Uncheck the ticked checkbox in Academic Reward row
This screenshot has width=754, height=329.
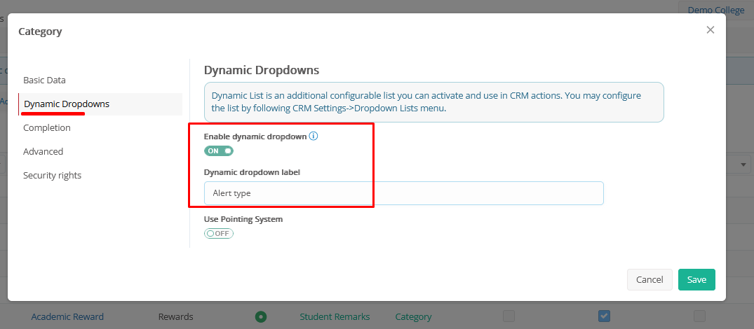point(604,316)
